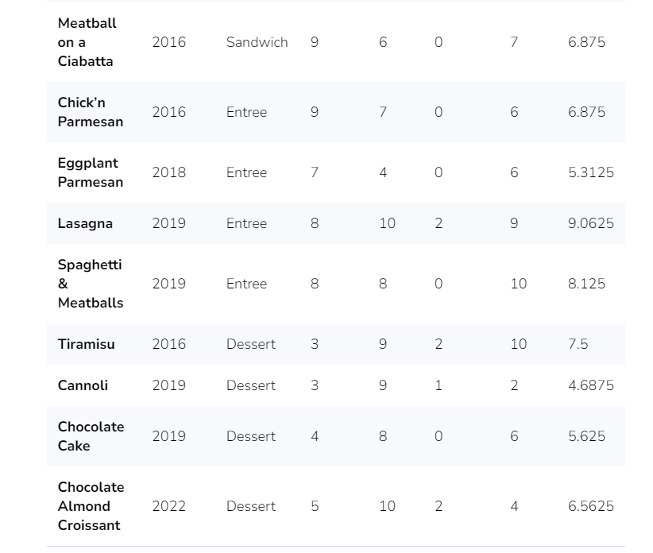
Task: Select Spaghetti & Meatballs item name
Action: point(91,284)
